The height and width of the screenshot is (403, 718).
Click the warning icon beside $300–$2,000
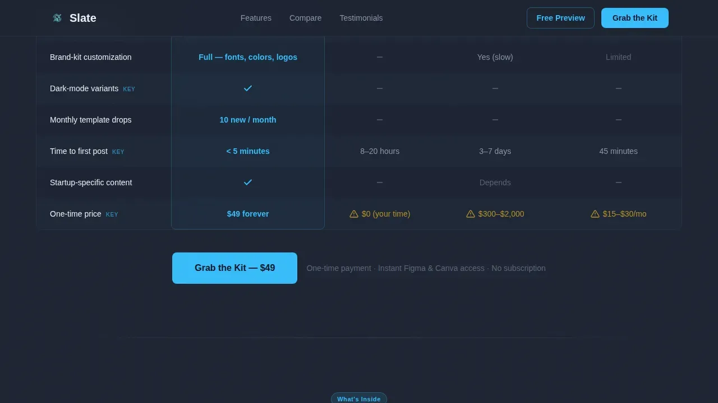pyautogui.click(x=471, y=214)
